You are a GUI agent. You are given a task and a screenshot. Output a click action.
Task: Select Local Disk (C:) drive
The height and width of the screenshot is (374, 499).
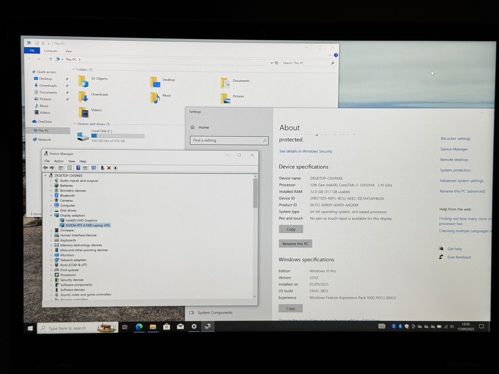[111, 136]
